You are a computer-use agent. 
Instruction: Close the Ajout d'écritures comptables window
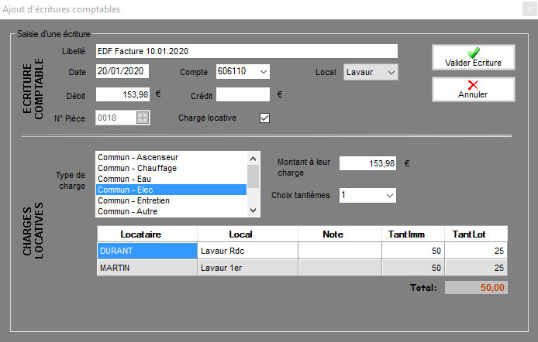click(x=519, y=9)
